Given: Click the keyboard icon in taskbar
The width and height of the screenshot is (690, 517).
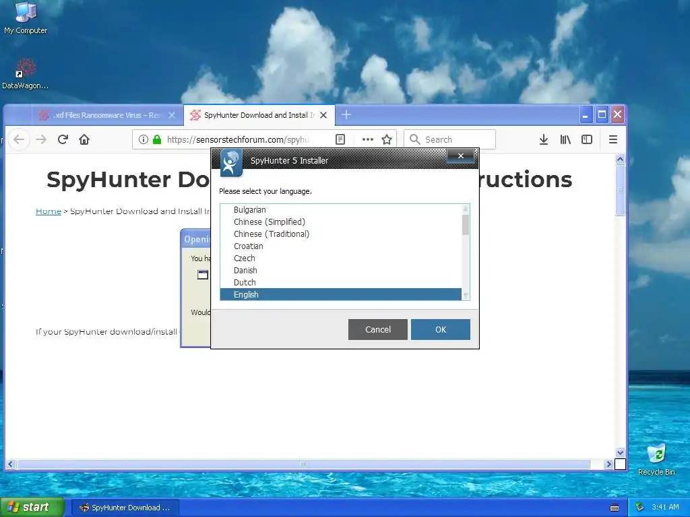Looking at the screenshot, I should (x=615, y=508).
